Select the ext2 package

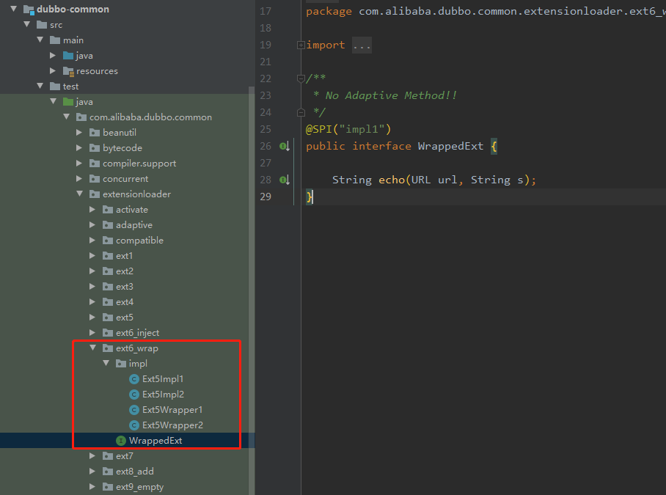click(x=125, y=271)
